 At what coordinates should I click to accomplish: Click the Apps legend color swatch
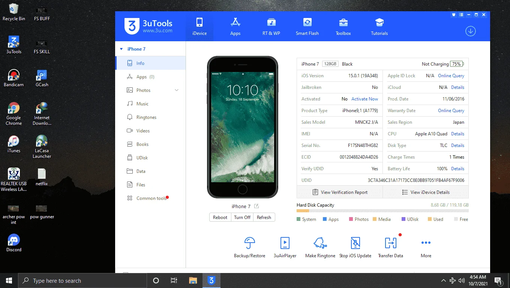coord(325,219)
